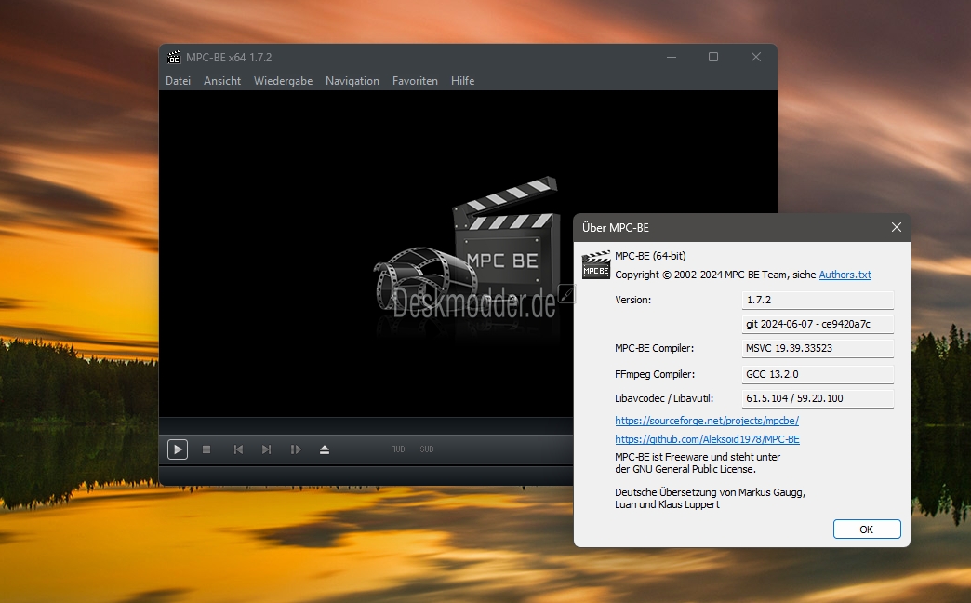Viewport: 971px width, 603px height.
Task: Click the eject/open file icon
Action: pos(325,449)
